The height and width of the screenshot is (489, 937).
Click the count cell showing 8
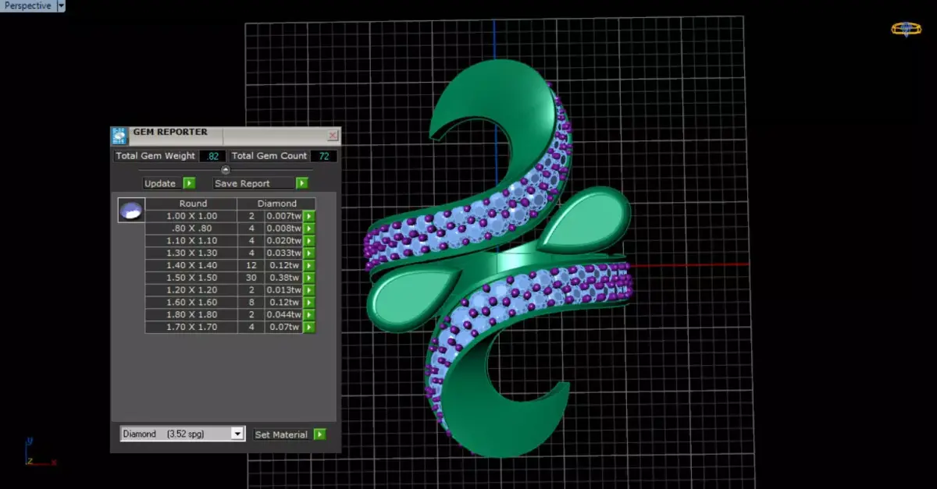(x=251, y=303)
